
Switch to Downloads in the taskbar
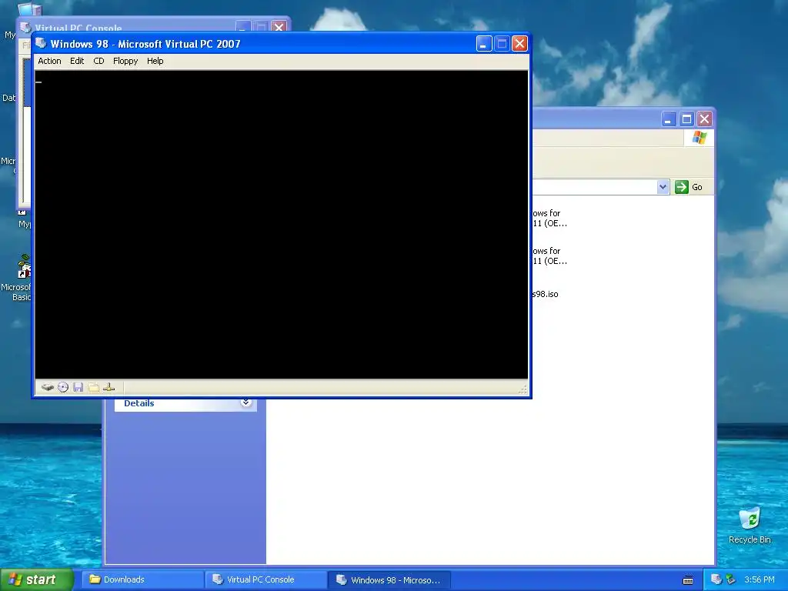[142, 579]
